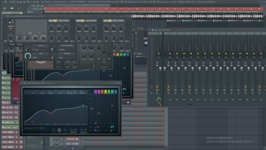Viewport: 266px width, 150px height.
Task: Open Presets dropdown in Fruity Multiband Compressor
Action: click(116, 16)
